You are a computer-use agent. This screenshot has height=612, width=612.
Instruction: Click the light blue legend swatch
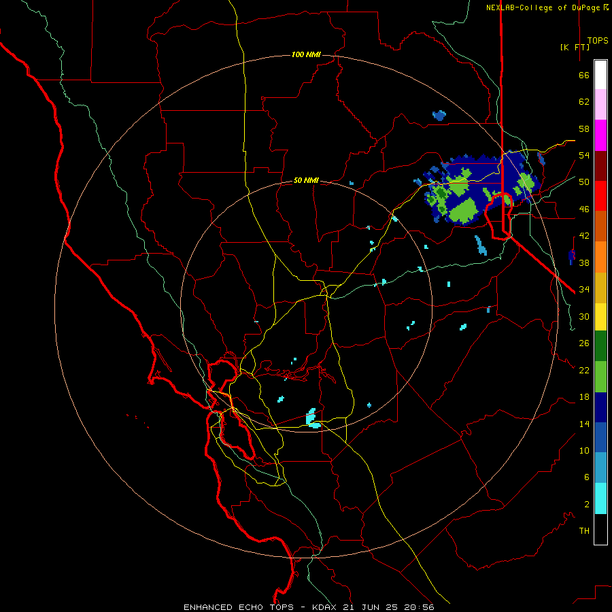click(x=600, y=468)
